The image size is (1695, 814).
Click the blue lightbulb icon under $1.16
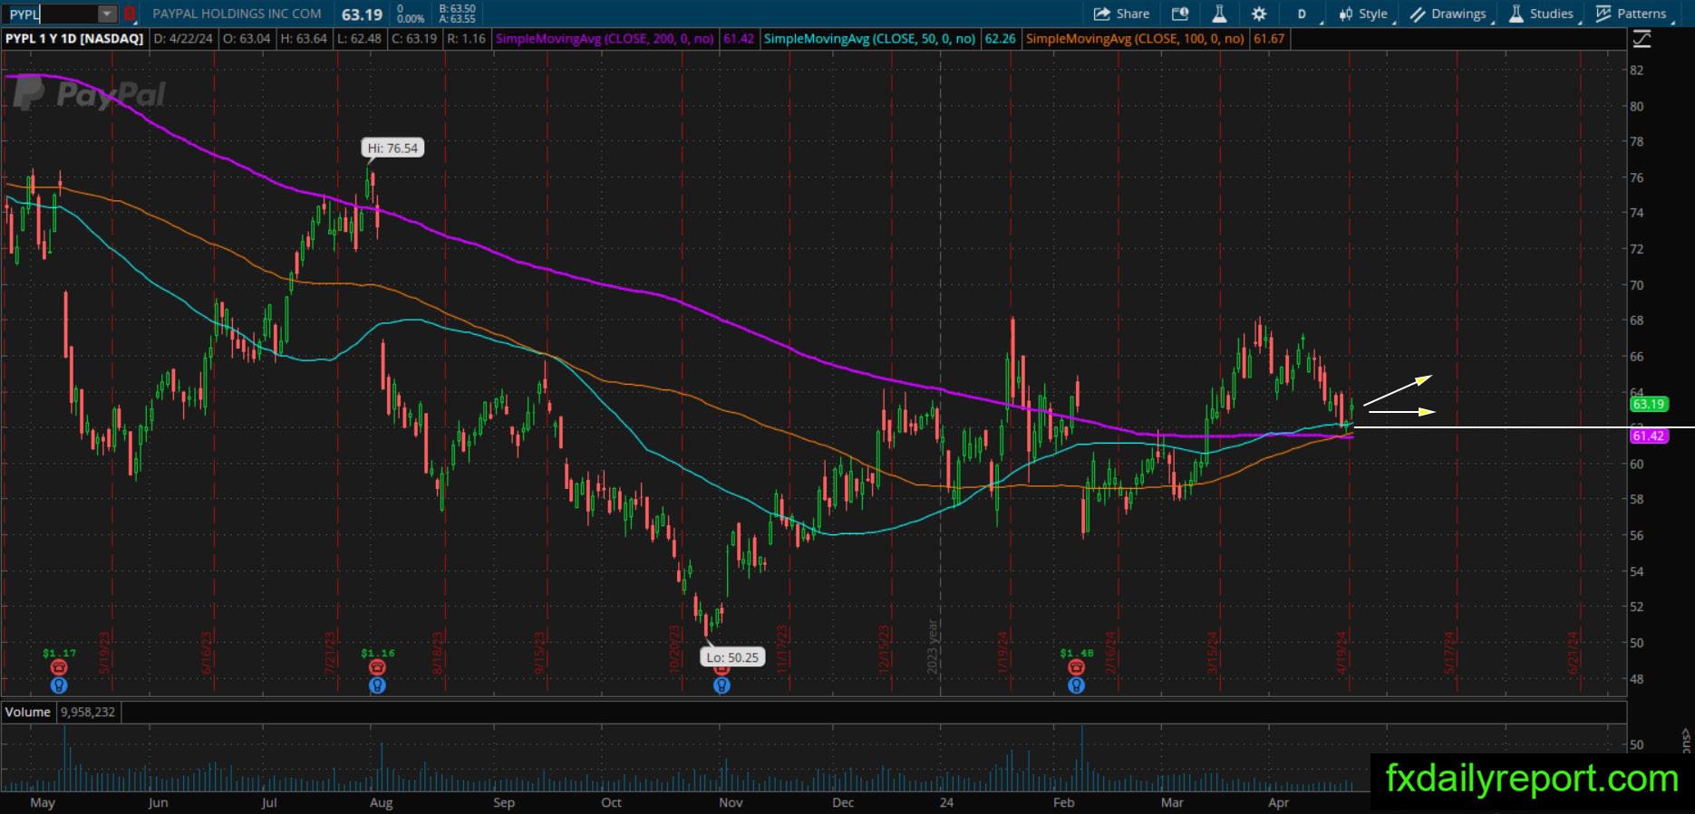[377, 685]
